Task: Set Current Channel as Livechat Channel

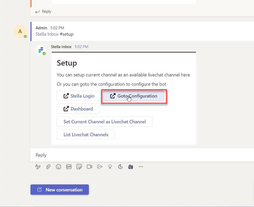Action: coord(104,122)
